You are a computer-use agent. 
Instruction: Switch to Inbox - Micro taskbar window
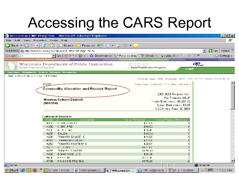click(58, 170)
